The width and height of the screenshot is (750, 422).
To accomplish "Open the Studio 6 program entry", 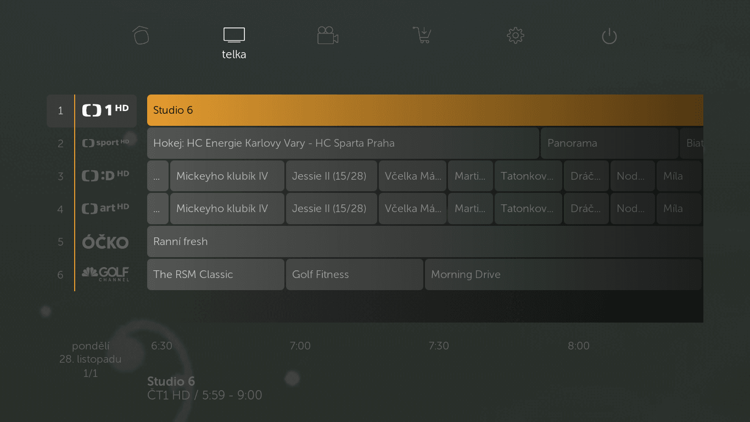I will (384, 110).
